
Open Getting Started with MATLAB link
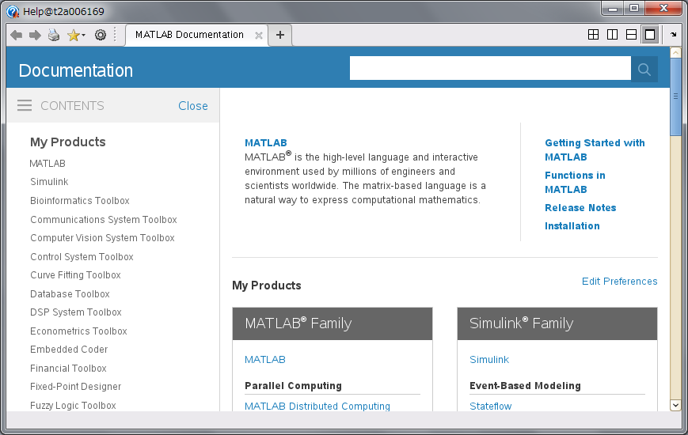[x=595, y=150]
